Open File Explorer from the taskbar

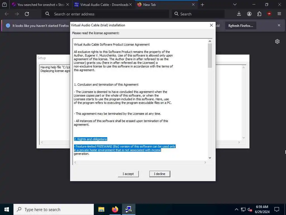coord(101,209)
